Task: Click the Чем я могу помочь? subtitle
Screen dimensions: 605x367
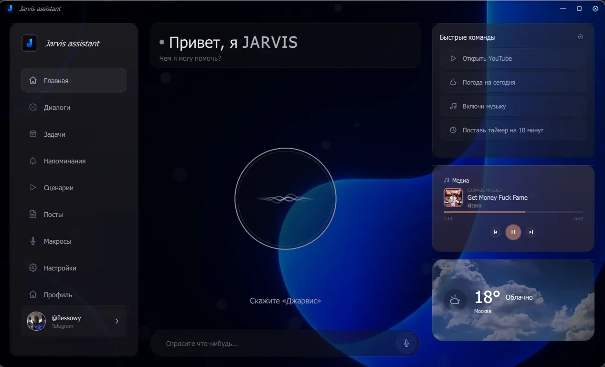Action: point(190,58)
